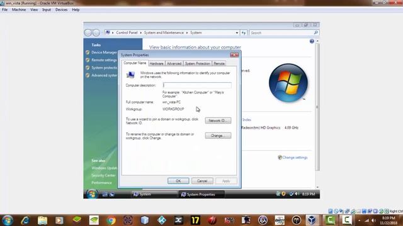Select the Computer Name tab
The height and width of the screenshot is (226, 403).
[x=135, y=63]
